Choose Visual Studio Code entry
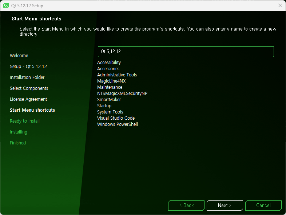This screenshot has width=286, height=215. (x=116, y=118)
